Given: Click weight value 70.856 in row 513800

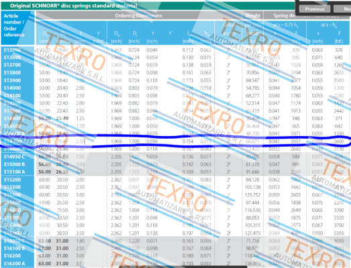Looking at the screenshot, I should (253, 73).
